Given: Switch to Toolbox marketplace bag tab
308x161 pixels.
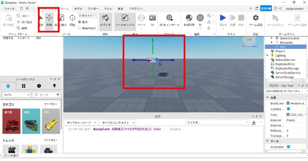Looking at the screenshot, I should pyautogui.click(x=8, y=86).
